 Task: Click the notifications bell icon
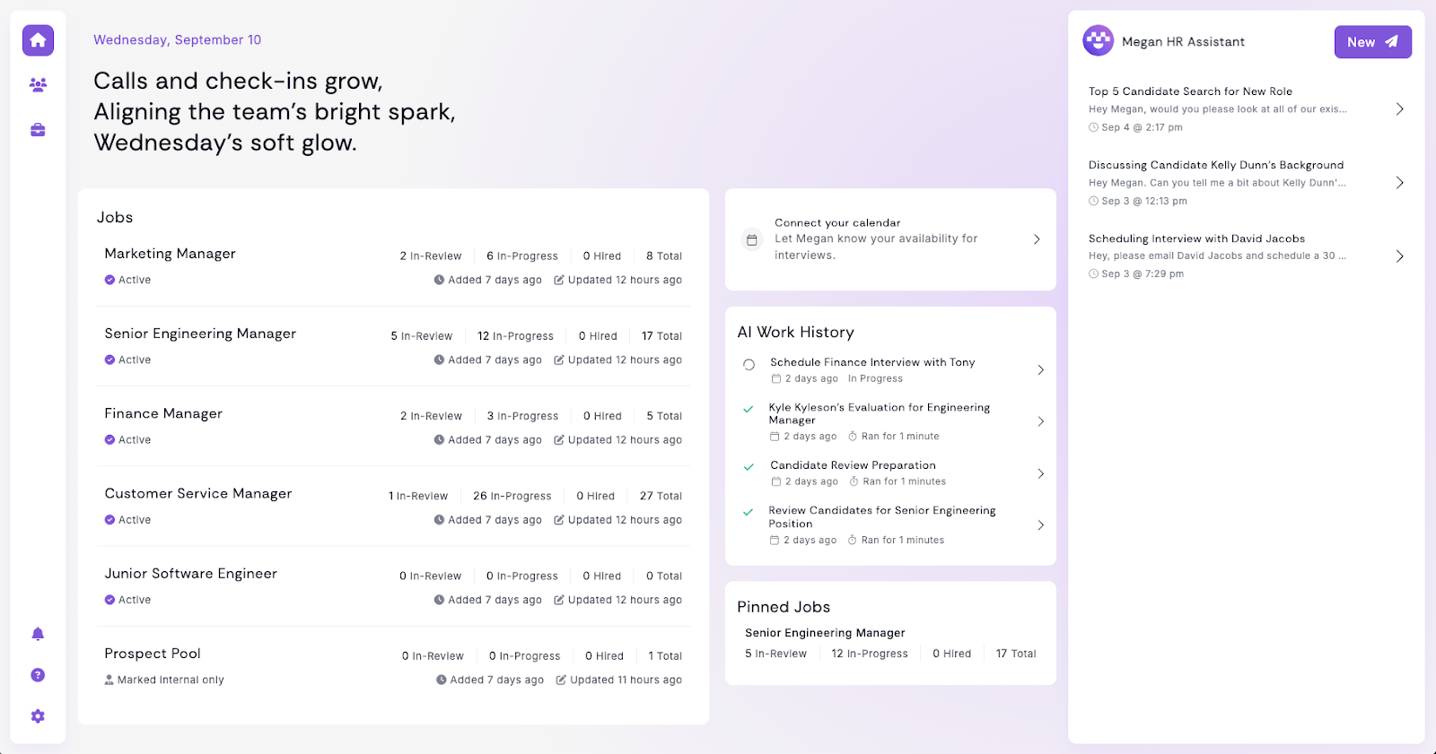coord(38,634)
